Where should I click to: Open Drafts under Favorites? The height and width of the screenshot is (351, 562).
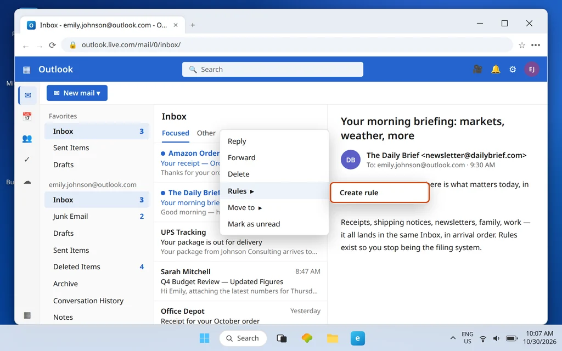pos(97,165)
